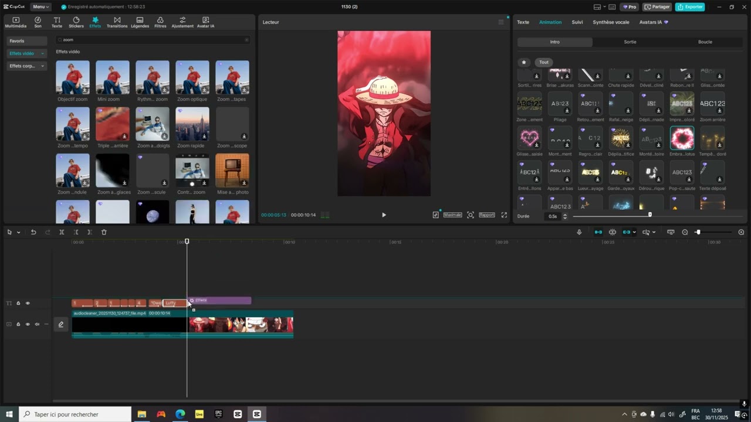Image resolution: width=751 pixels, height=422 pixels.
Task: Click the Tout filter chip
Action: click(544, 62)
